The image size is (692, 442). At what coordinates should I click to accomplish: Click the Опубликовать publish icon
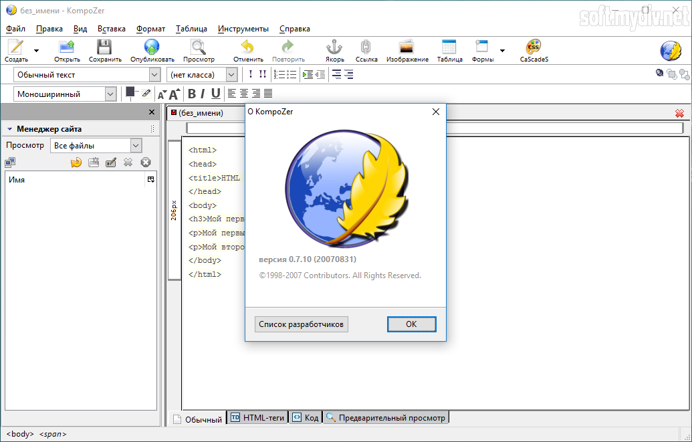152,47
